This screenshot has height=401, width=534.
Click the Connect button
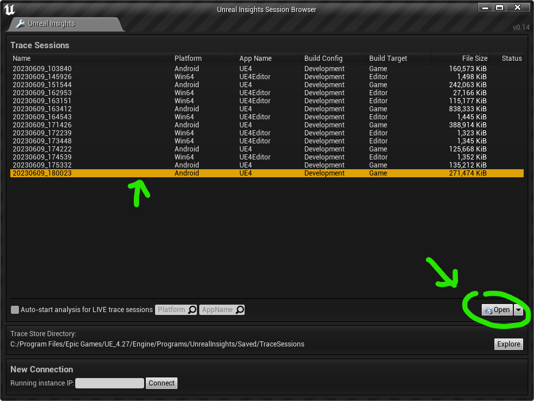[161, 383]
